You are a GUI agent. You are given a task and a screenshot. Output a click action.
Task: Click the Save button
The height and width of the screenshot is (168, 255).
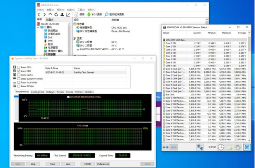coord(68,164)
